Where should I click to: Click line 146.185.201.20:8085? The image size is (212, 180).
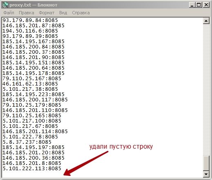click(x=33, y=153)
